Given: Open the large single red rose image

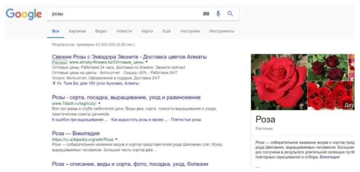Looking at the screenshot, I should [x=279, y=82].
